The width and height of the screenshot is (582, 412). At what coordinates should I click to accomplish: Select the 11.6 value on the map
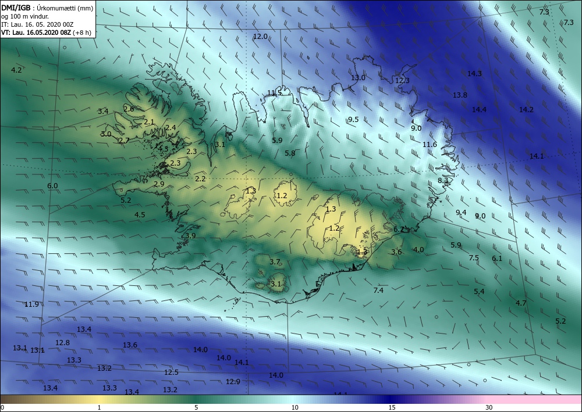point(430,144)
